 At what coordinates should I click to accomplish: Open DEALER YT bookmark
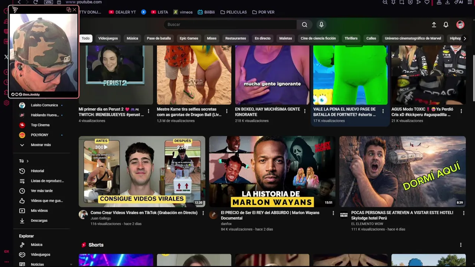122,12
